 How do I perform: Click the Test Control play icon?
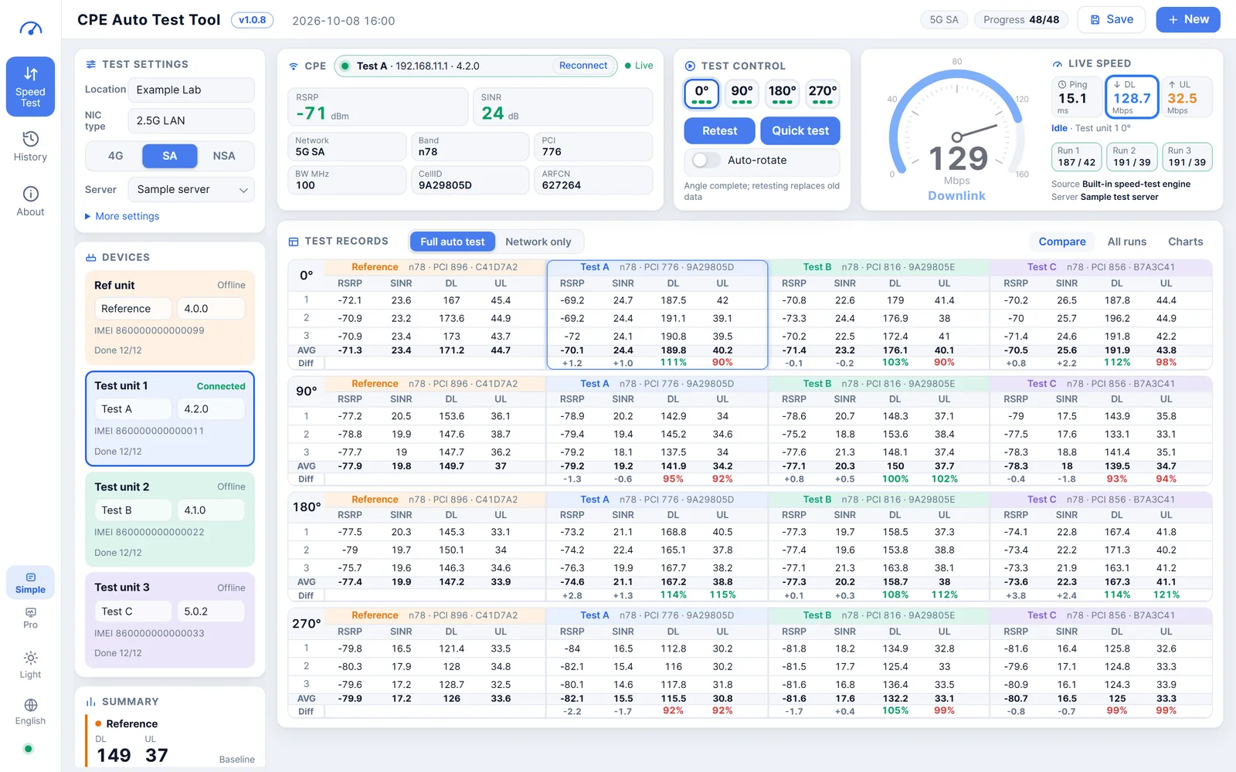[x=690, y=66]
